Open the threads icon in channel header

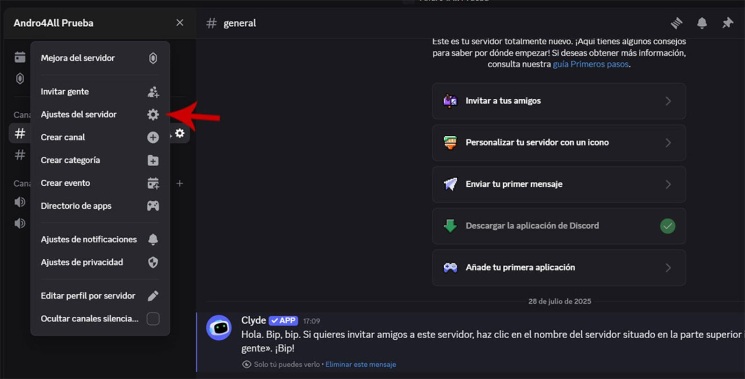pos(676,23)
